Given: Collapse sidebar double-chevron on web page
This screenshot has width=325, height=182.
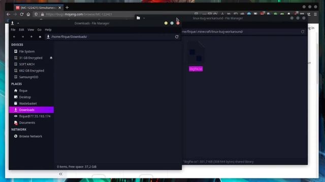Looking at the screenshot, I should (x=60, y=174).
